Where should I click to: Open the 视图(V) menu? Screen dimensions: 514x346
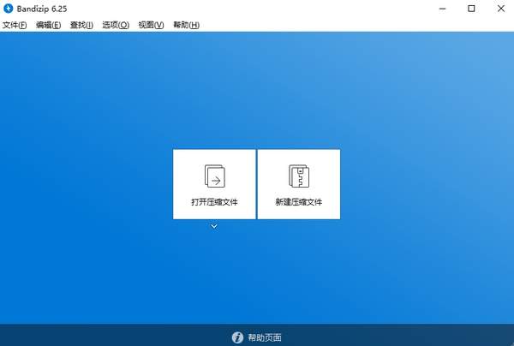(x=151, y=25)
